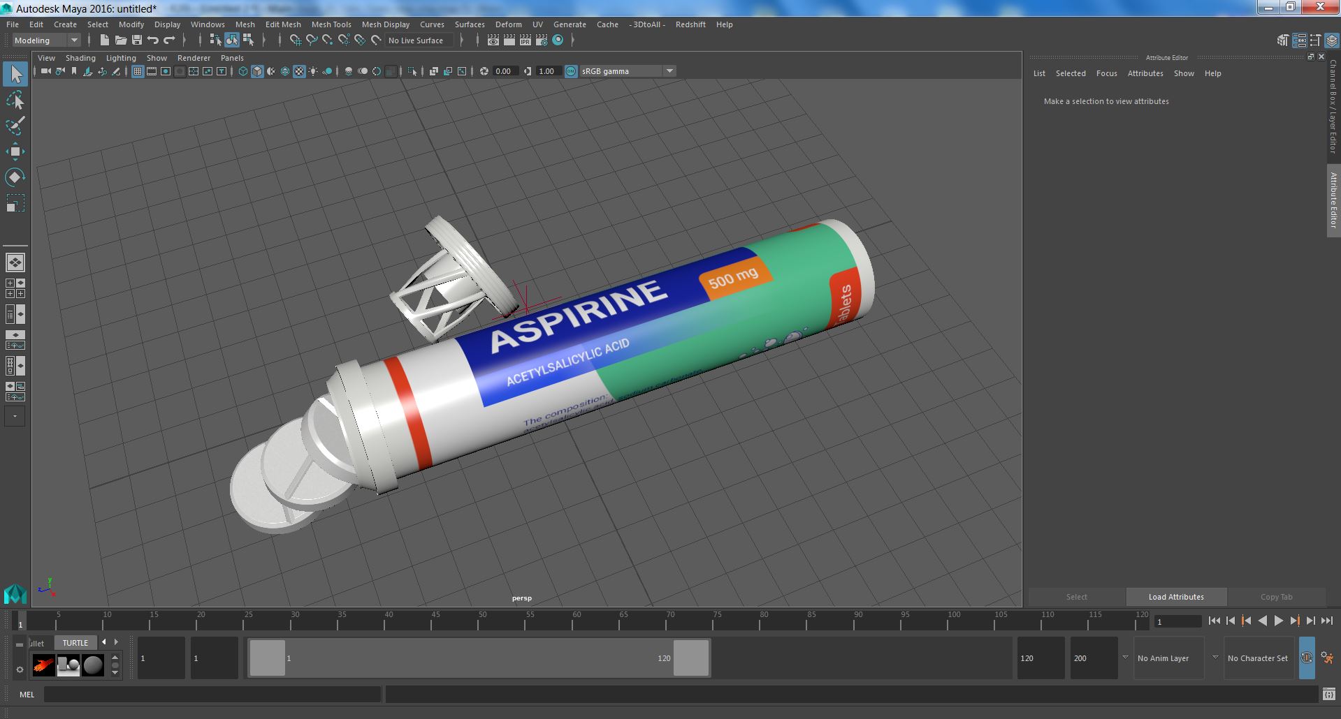
Task: Open the viewport Shading menu
Action: point(80,58)
